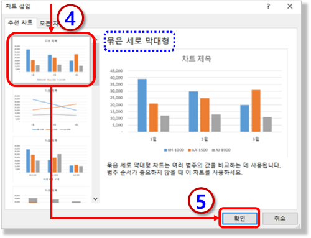This screenshot has width=311, height=238.
Task: Click the chart description text paragraph
Action: (193, 168)
